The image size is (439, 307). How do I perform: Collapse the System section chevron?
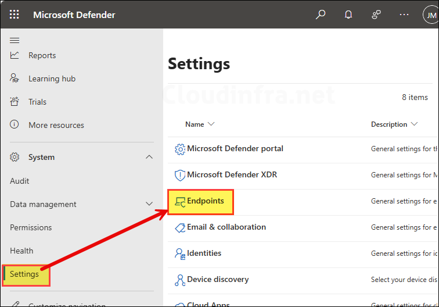click(x=149, y=157)
